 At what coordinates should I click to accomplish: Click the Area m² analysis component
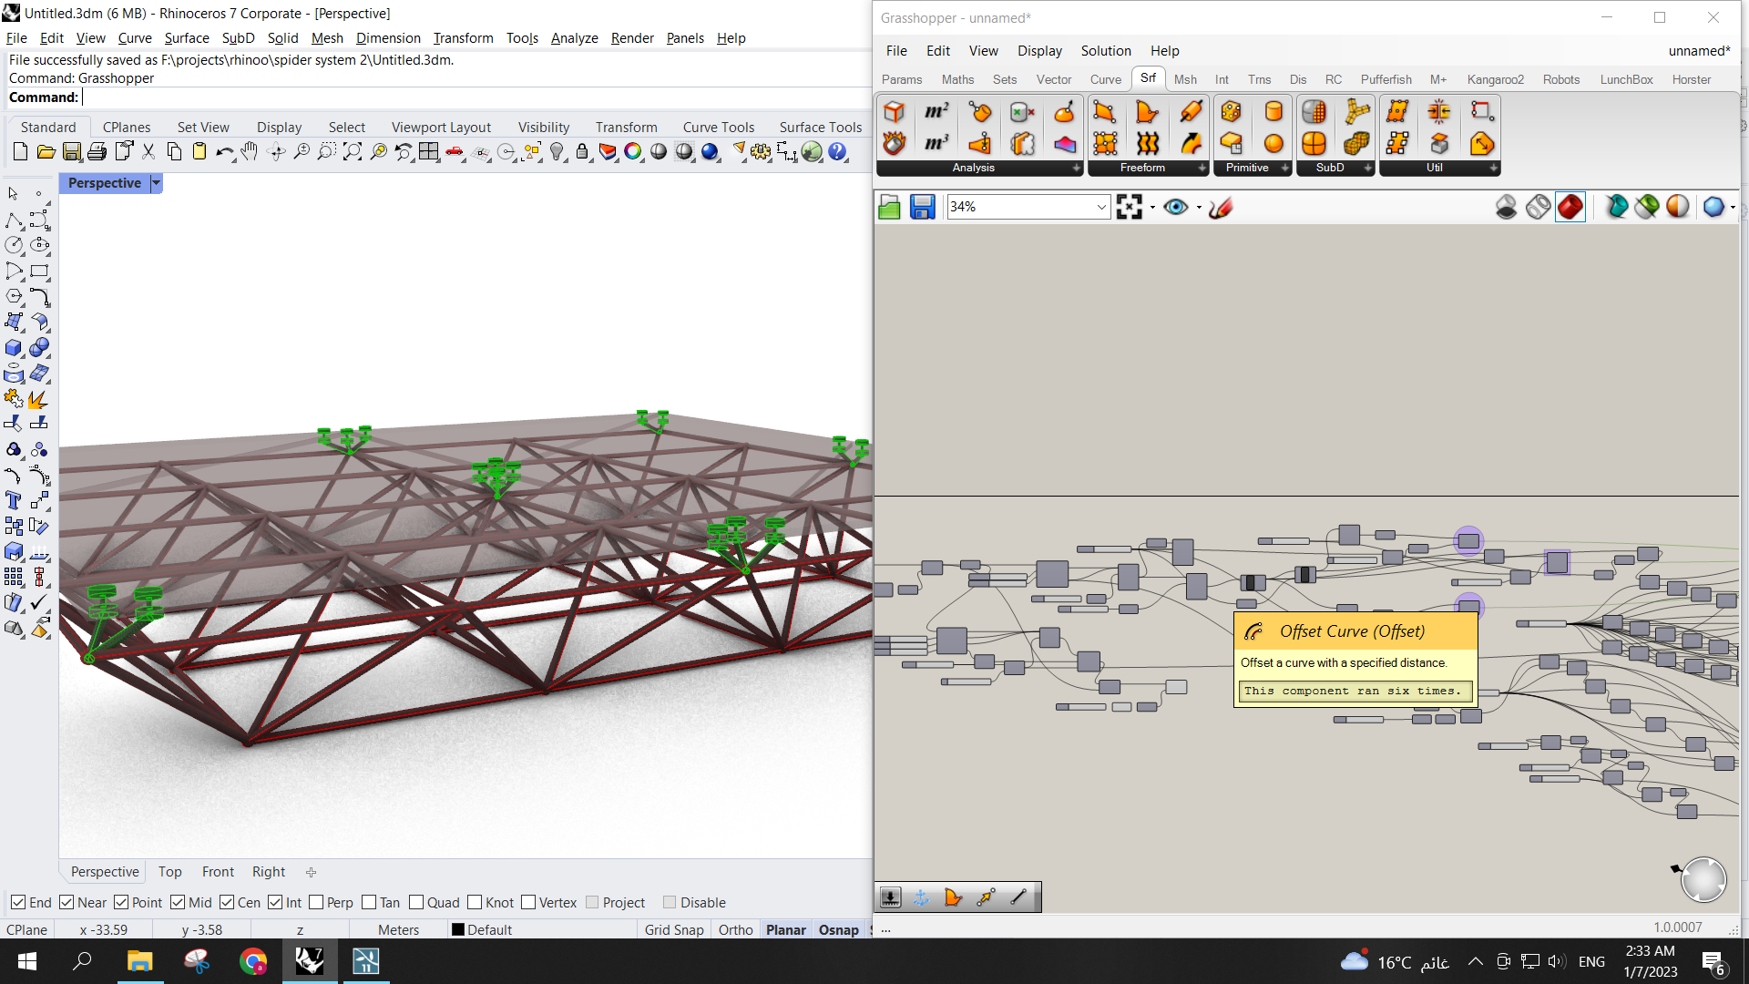(936, 112)
